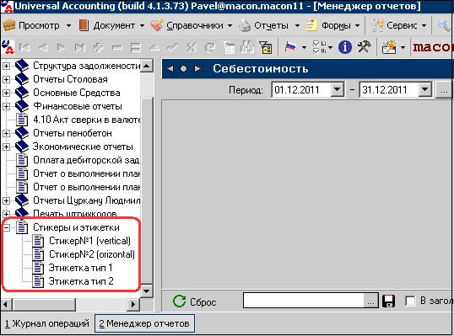
Task: Click the magnifier search icon in menu bar
Action: tap(444, 25)
